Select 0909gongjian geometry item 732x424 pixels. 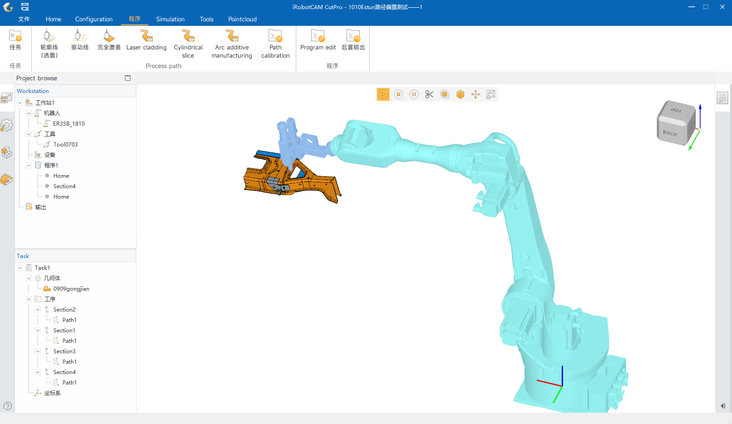(71, 289)
